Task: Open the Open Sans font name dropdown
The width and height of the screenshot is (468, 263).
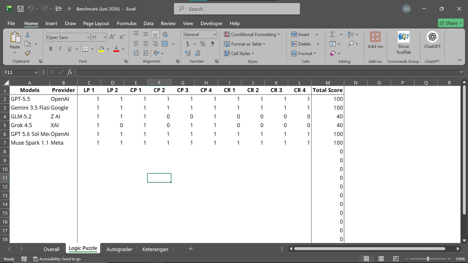Action: point(88,37)
